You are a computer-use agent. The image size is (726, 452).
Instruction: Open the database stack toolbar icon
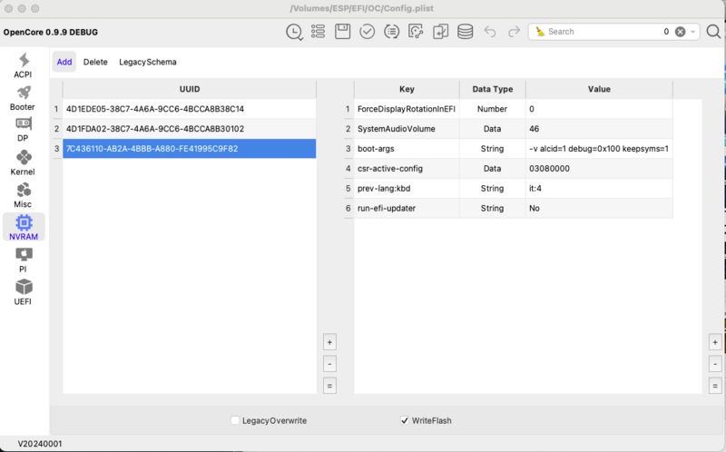(465, 32)
